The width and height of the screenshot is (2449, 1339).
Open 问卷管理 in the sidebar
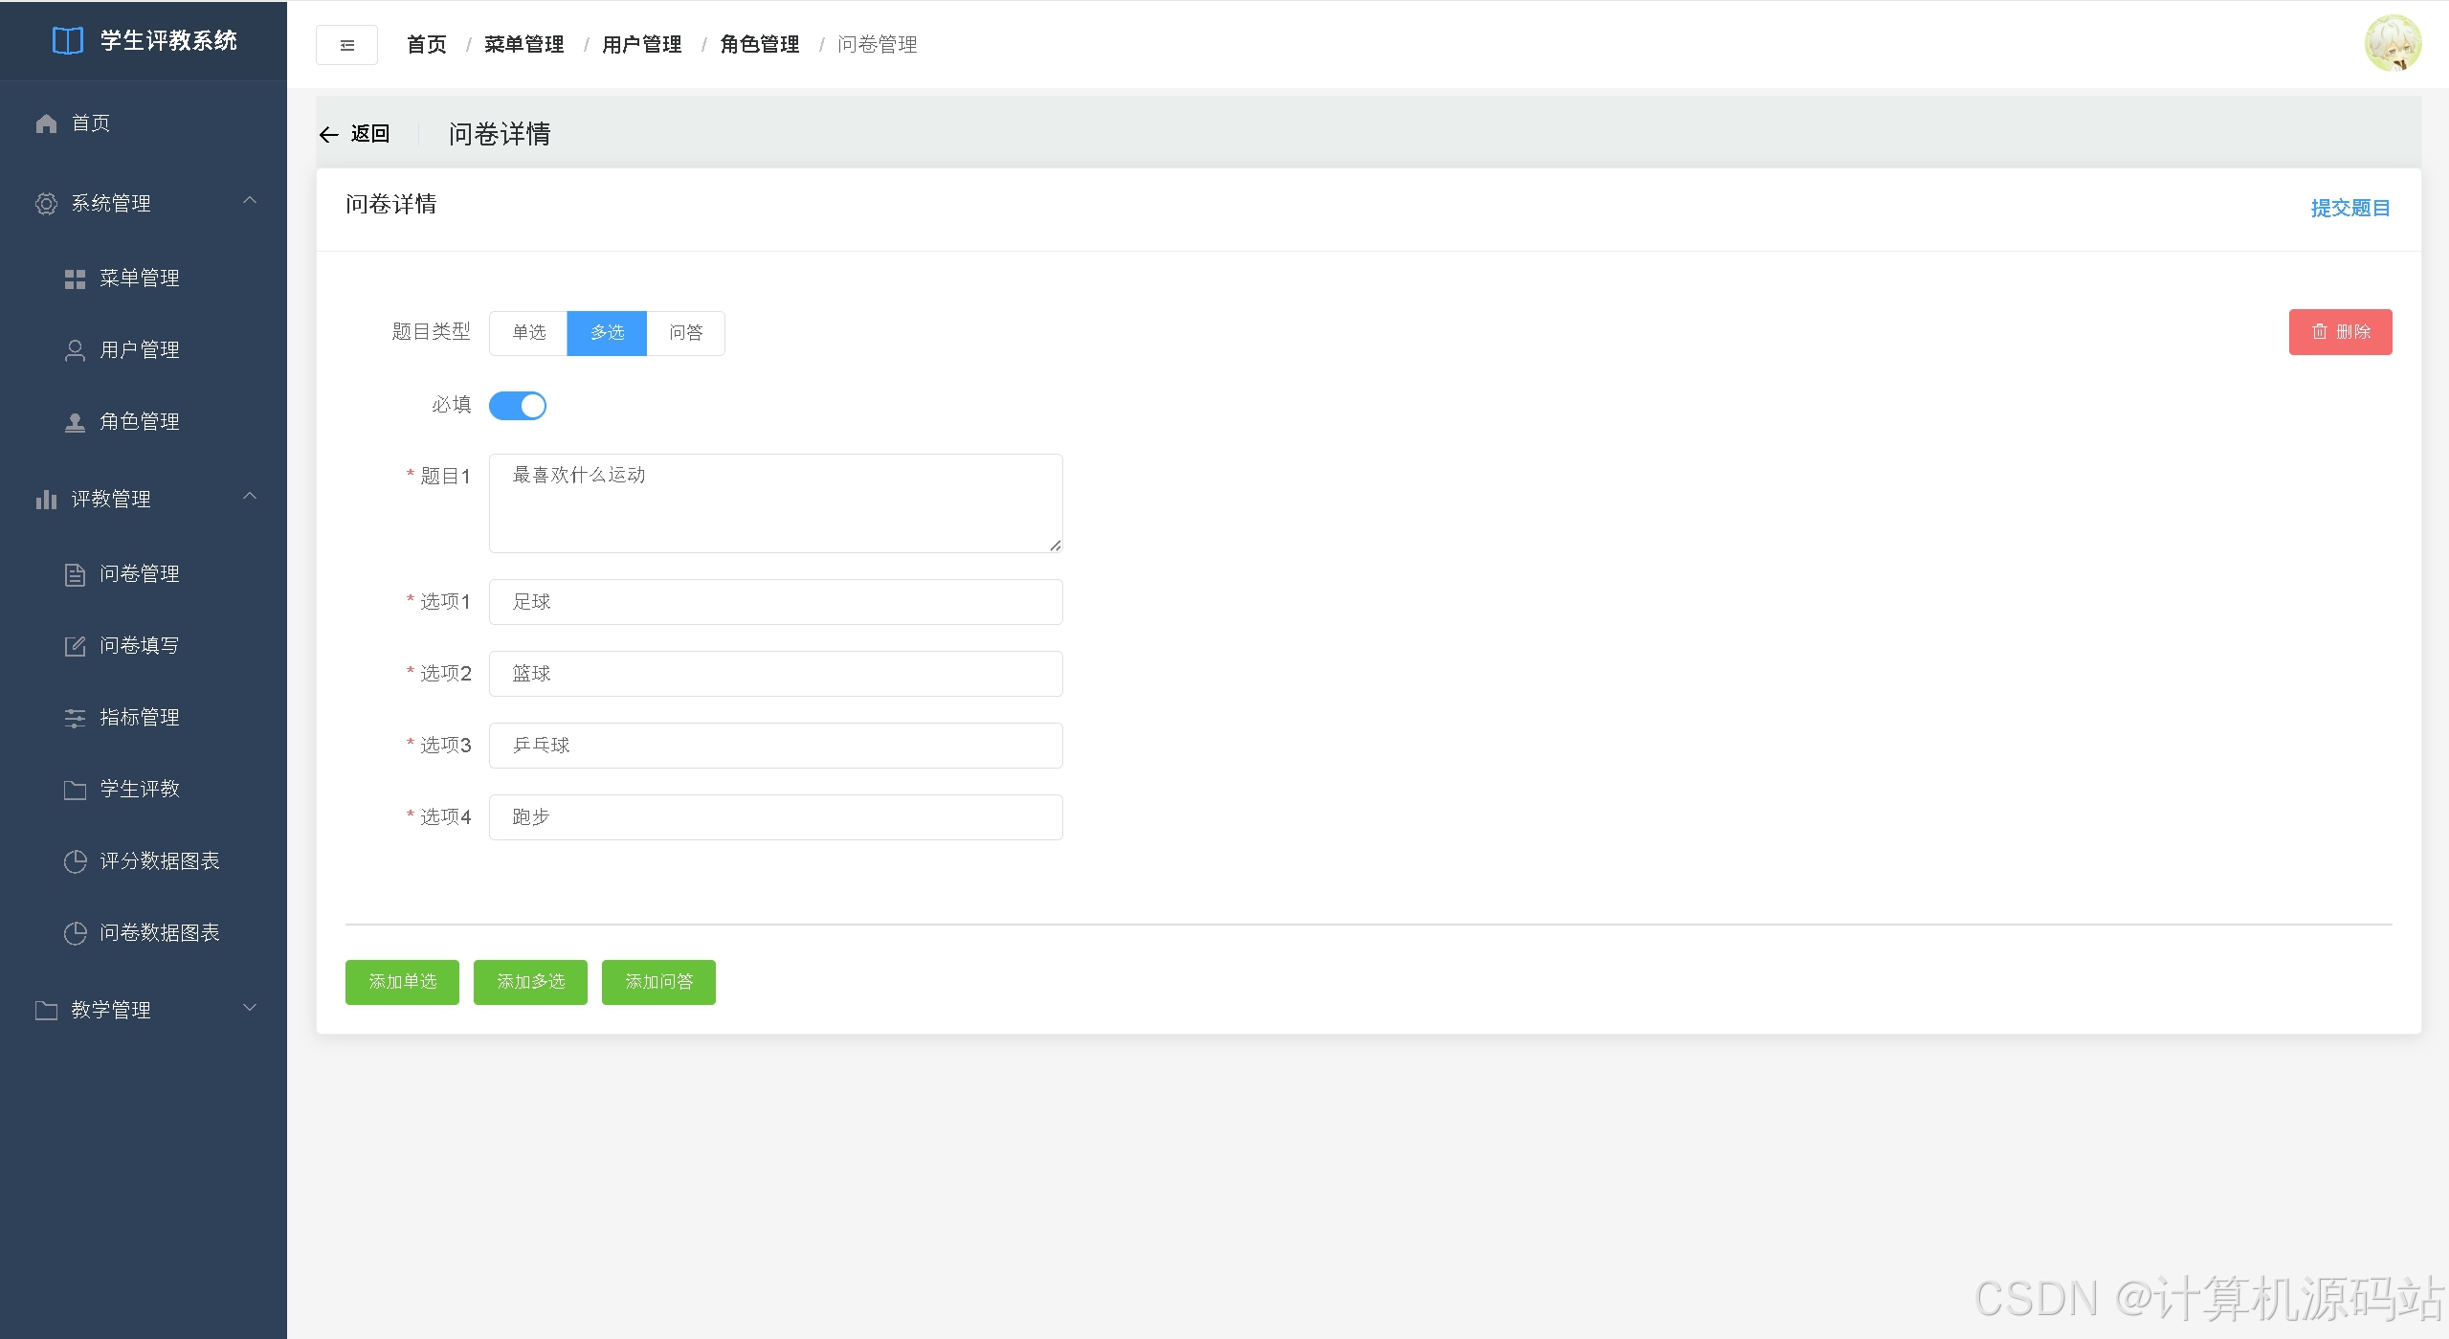(x=144, y=574)
